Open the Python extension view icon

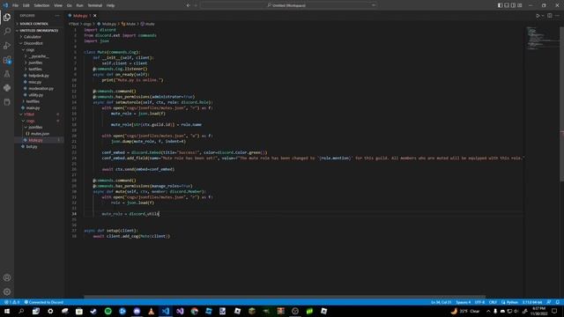[7, 88]
